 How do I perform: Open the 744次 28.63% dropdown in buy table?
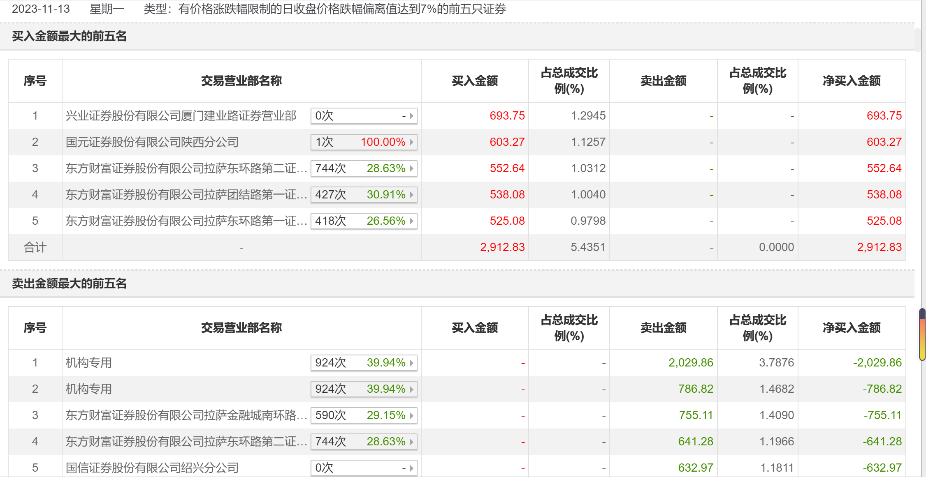tap(411, 168)
